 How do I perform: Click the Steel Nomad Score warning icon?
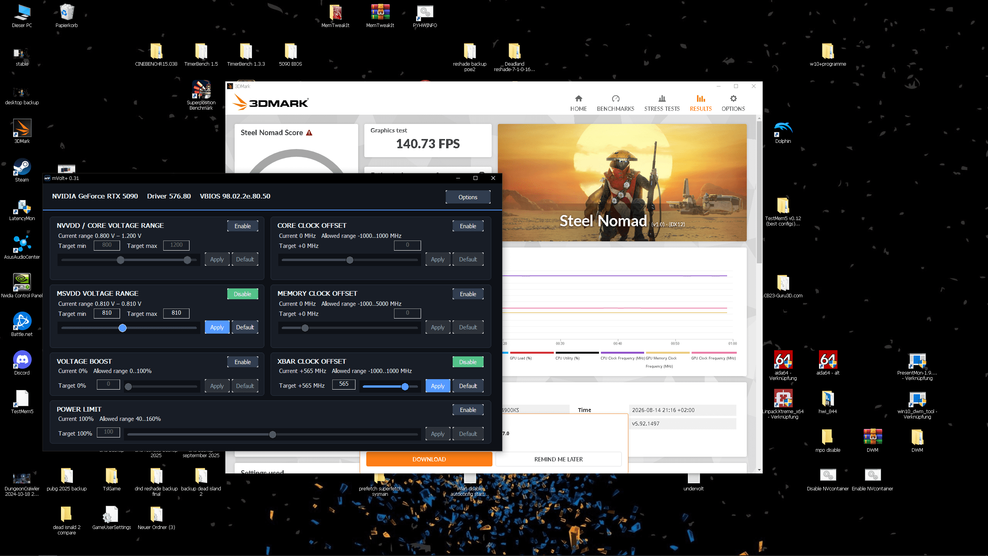pos(309,133)
